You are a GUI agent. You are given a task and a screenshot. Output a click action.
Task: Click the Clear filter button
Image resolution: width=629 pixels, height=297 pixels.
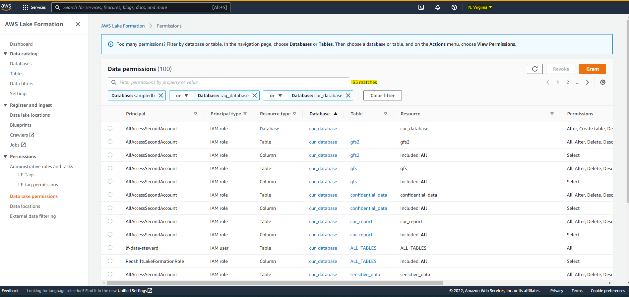tap(383, 95)
